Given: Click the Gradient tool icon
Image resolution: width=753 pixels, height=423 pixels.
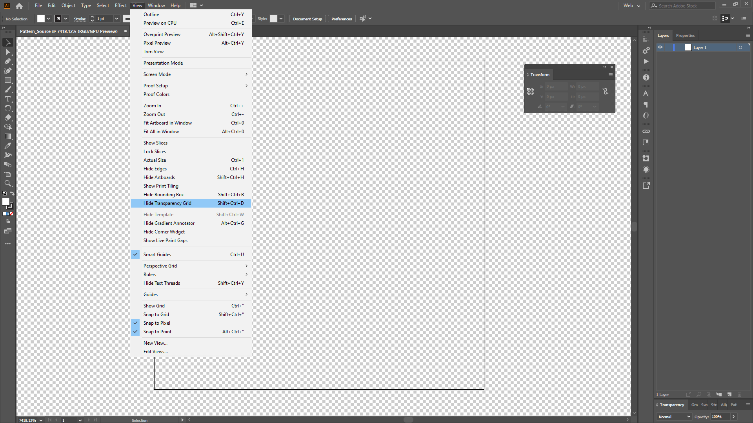Looking at the screenshot, I should [x=7, y=136].
